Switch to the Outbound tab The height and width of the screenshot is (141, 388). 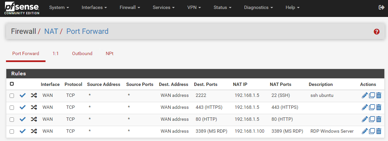pos(82,53)
